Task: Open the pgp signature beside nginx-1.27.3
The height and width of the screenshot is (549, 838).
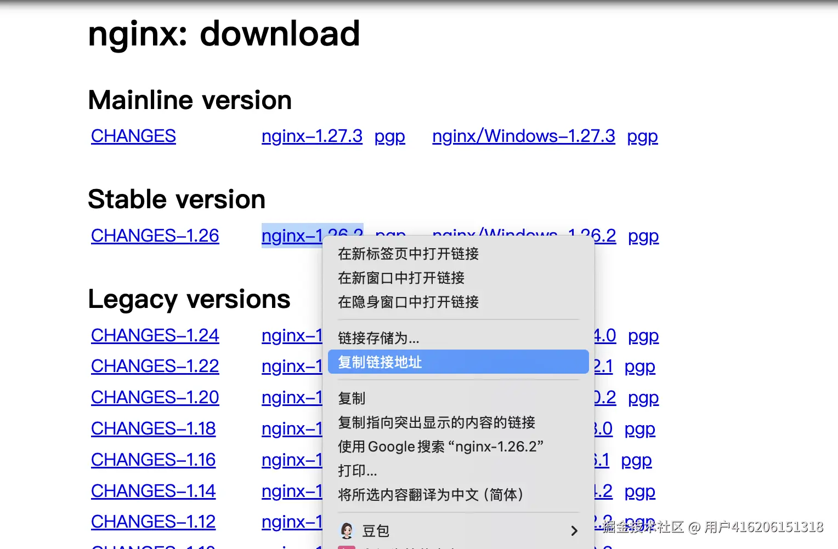Action: (x=390, y=137)
